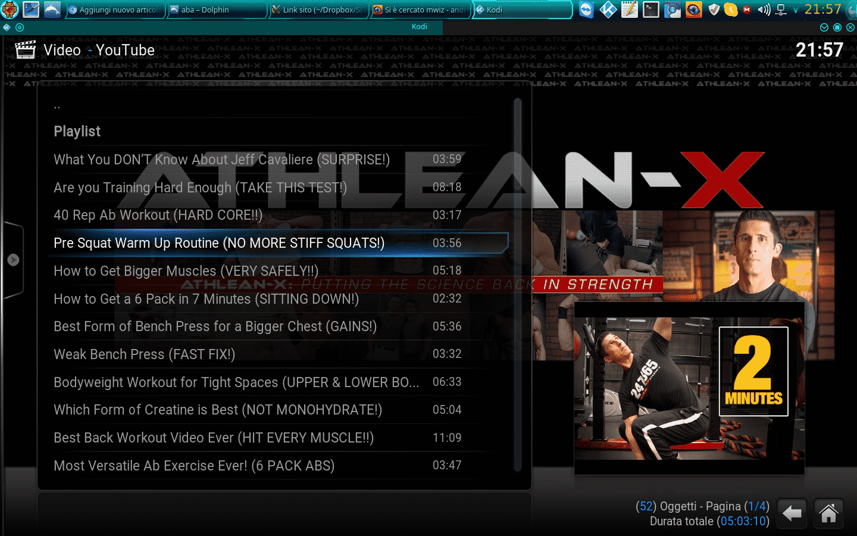This screenshot has width=857, height=536.
Task: Click the Kodi window menu icon
Action: pos(7,27)
